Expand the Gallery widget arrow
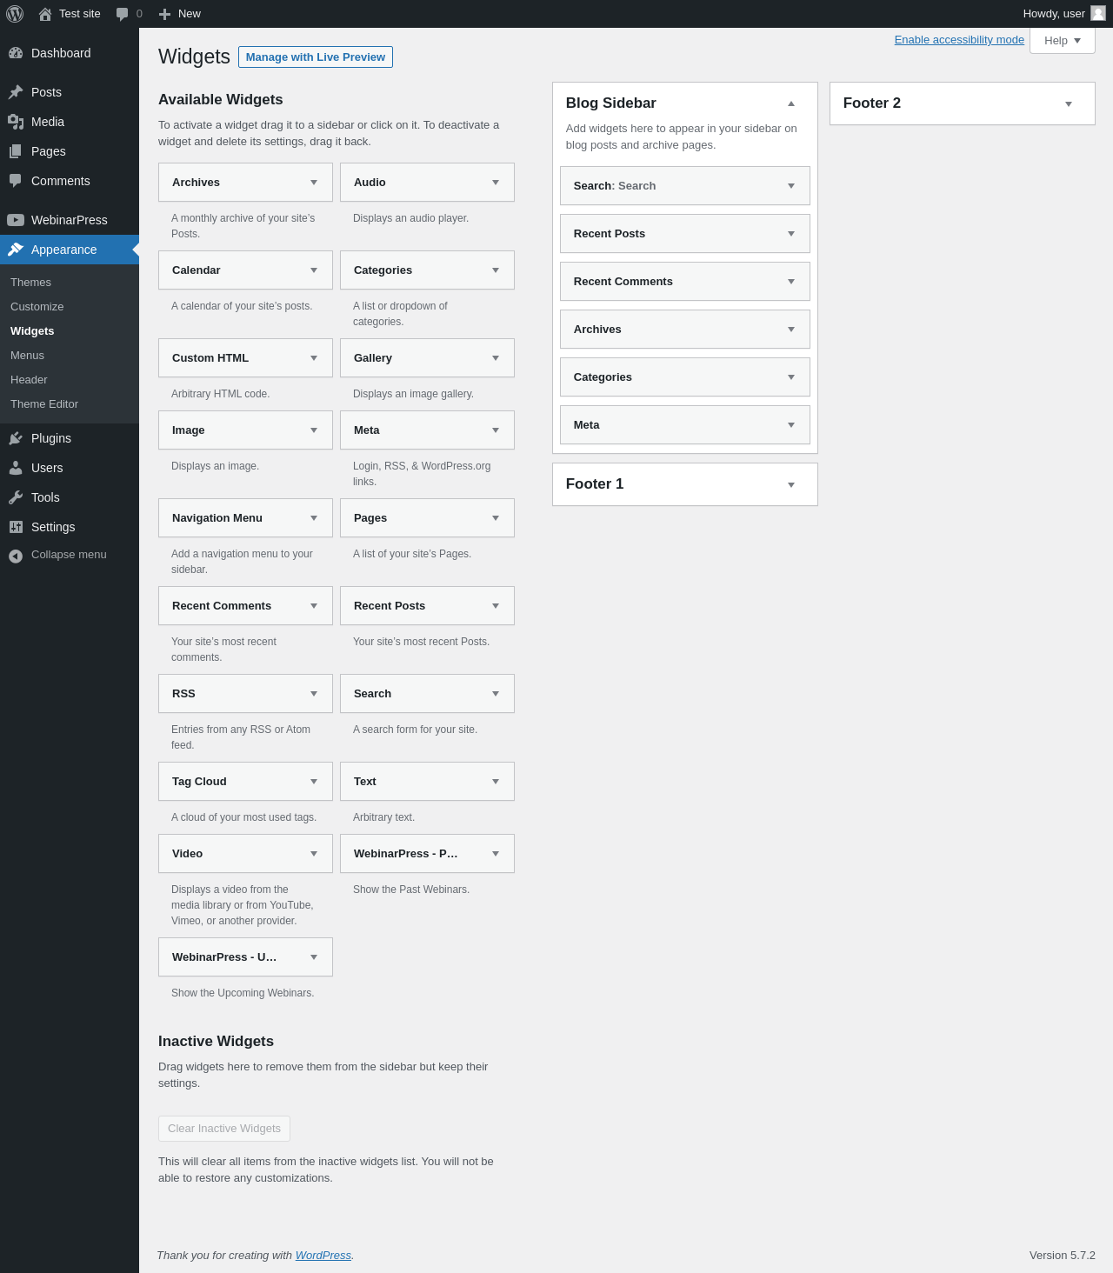Viewport: 1113px width, 1273px height. [x=496, y=358]
